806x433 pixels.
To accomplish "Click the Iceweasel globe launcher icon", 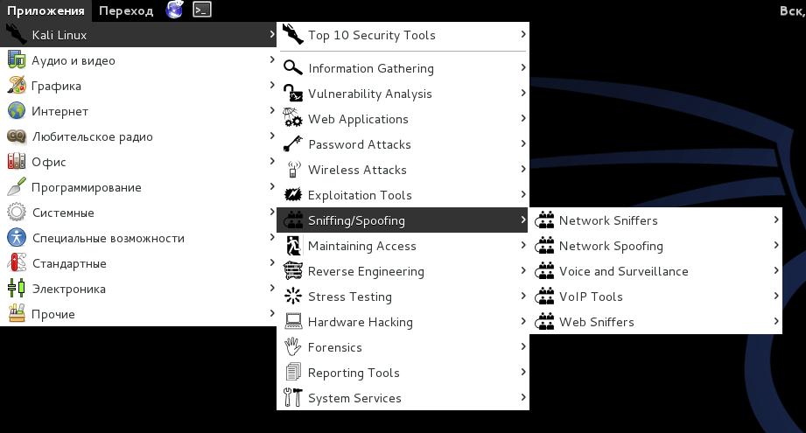I will pyautogui.click(x=175, y=10).
